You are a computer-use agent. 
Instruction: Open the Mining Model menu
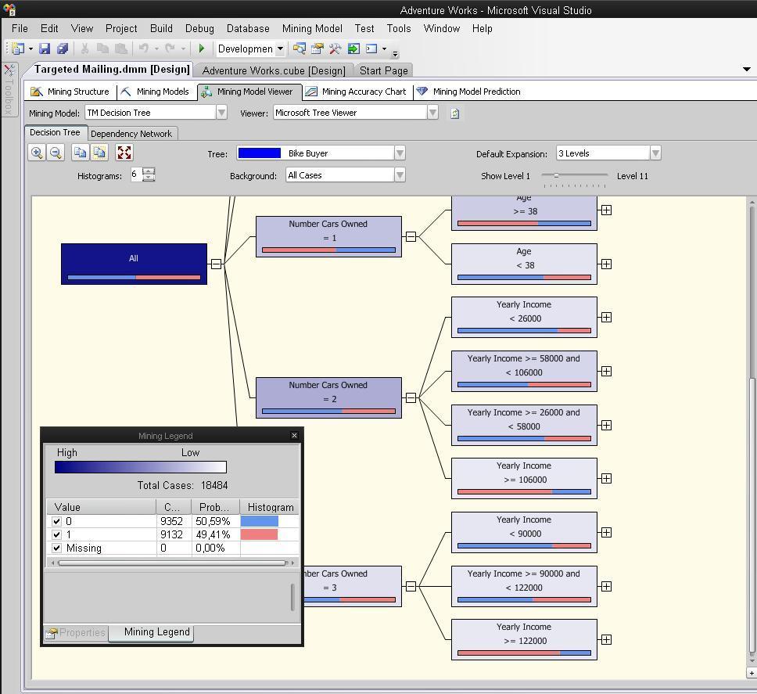click(312, 28)
